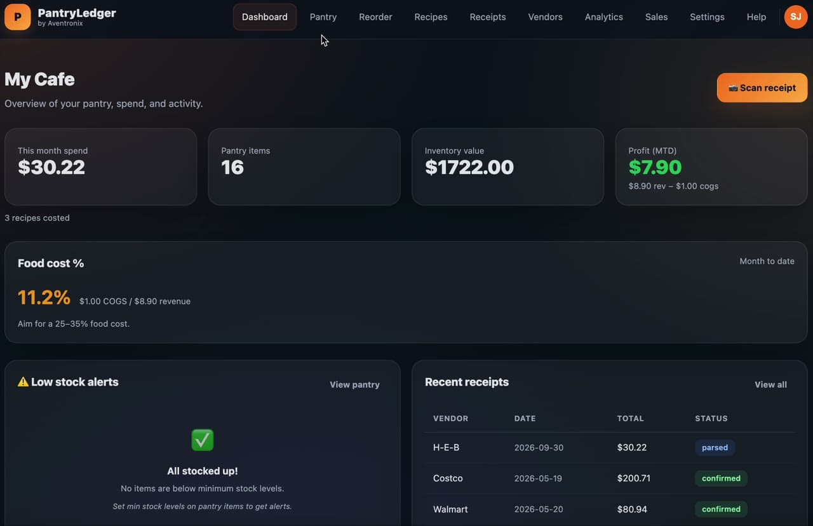Navigate to the Receipts tab
This screenshot has height=526, width=813.
pyautogui.click(x=488, y=17)
